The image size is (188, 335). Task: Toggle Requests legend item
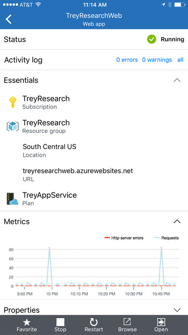tap(167, 238)
